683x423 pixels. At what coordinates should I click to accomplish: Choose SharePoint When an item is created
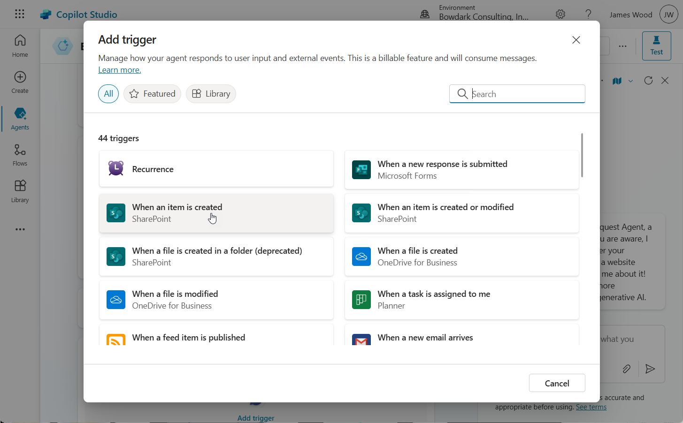point(216,213)
